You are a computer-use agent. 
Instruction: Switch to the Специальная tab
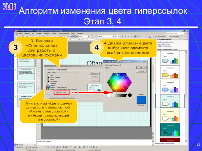[x=61, y=69]
